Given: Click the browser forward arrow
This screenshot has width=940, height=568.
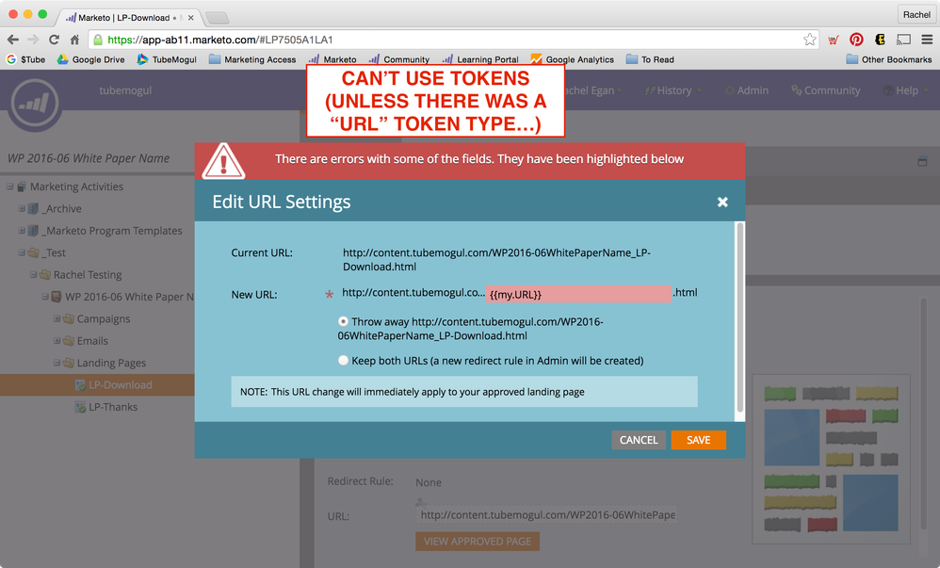Looking at the screenshot, I should click(x=33, y=40).
